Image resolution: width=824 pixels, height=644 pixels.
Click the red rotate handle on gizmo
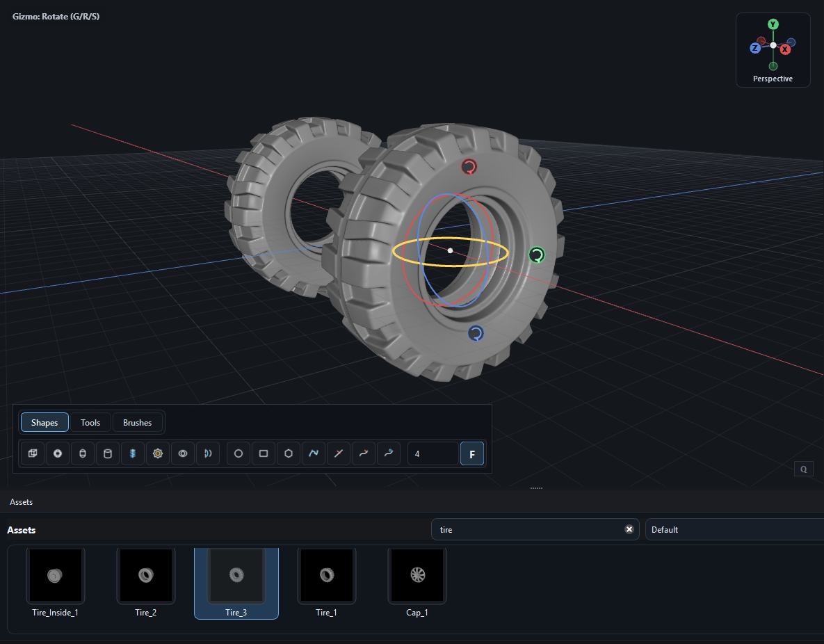[469, 167]
